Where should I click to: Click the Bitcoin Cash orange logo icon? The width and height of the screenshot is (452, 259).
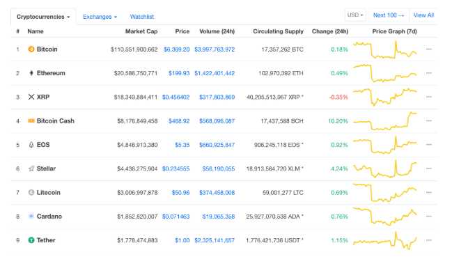(x=31, y=120)
